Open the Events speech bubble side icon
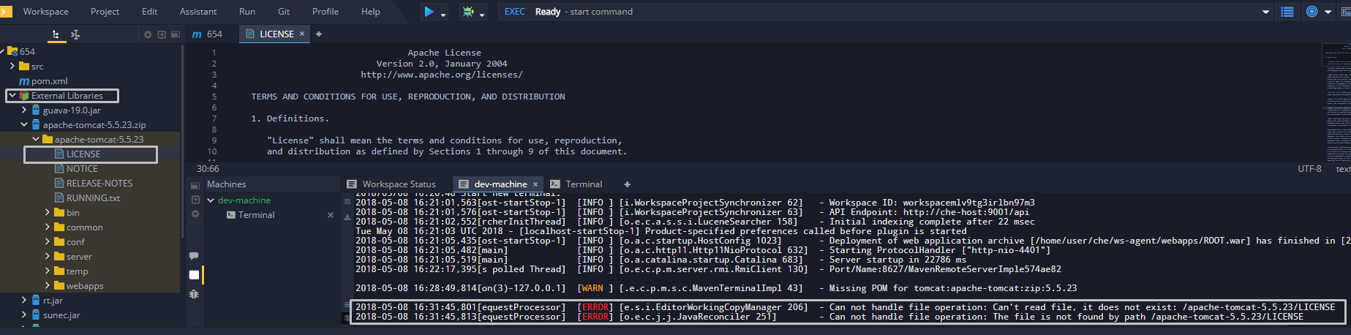The width and height of the screenshot is (1351, 335). click(x=194, y=255)
